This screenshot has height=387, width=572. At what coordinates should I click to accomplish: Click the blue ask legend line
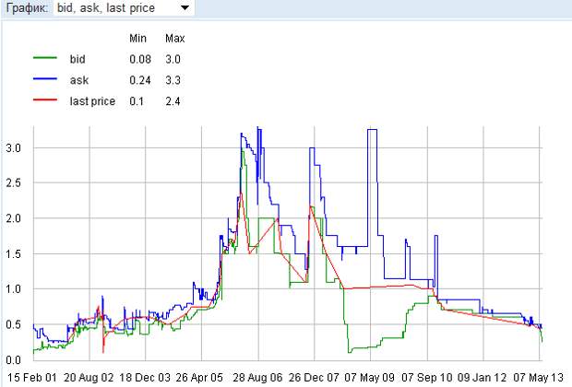pos(45,78)
